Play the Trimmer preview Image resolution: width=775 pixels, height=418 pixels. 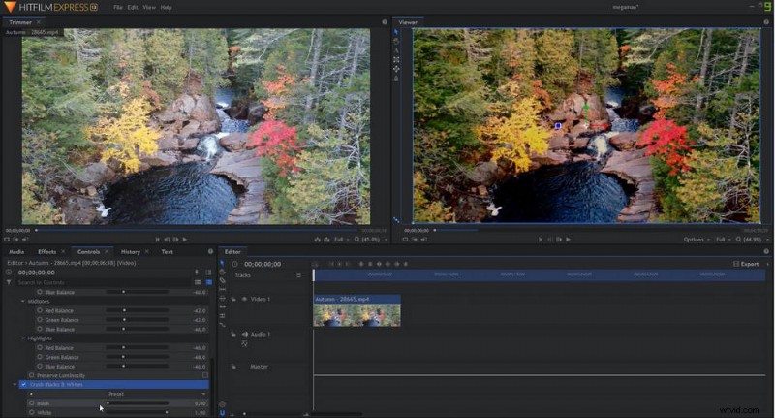click(185, 240)
